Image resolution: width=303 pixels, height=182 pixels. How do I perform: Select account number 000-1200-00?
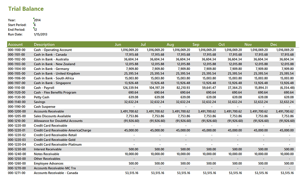pyautogui.click(x=17, y=112)
